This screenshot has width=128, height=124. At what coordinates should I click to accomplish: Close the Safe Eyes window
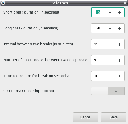[x=125, y=3]
